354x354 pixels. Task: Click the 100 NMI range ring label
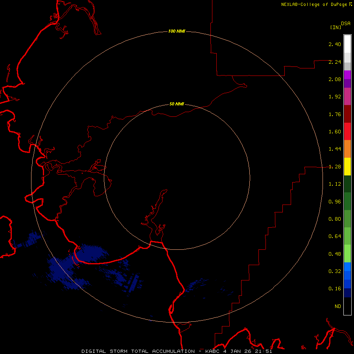[177, 31]
